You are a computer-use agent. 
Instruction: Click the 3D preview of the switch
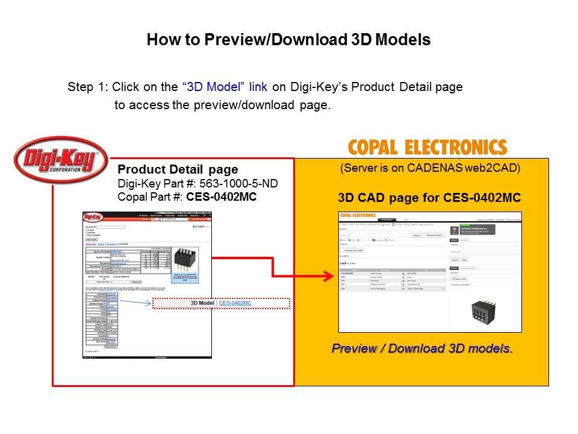[486, 312]
